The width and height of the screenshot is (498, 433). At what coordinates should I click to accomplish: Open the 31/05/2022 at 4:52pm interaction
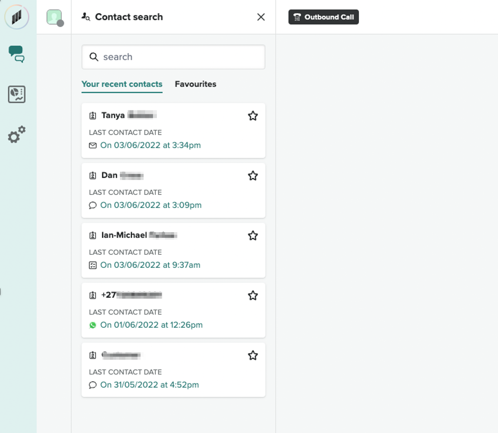(x=149, y=385)
